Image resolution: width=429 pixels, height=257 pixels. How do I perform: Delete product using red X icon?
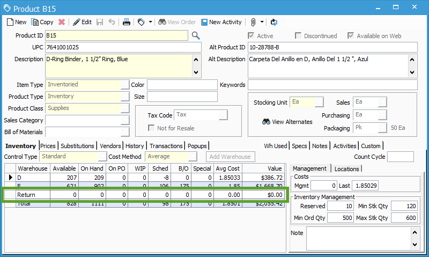(x=62, y=22)
